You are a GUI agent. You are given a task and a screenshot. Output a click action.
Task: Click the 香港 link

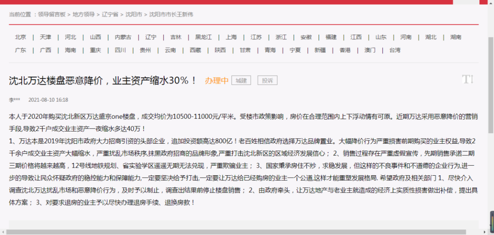point(345,50)
